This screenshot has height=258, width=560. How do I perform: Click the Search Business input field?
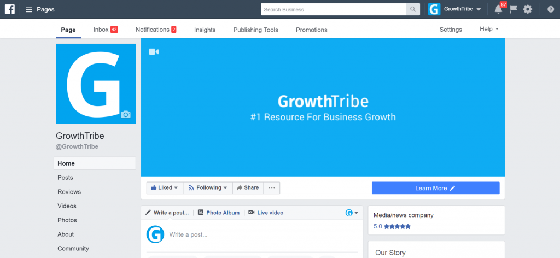coord(333,9)
